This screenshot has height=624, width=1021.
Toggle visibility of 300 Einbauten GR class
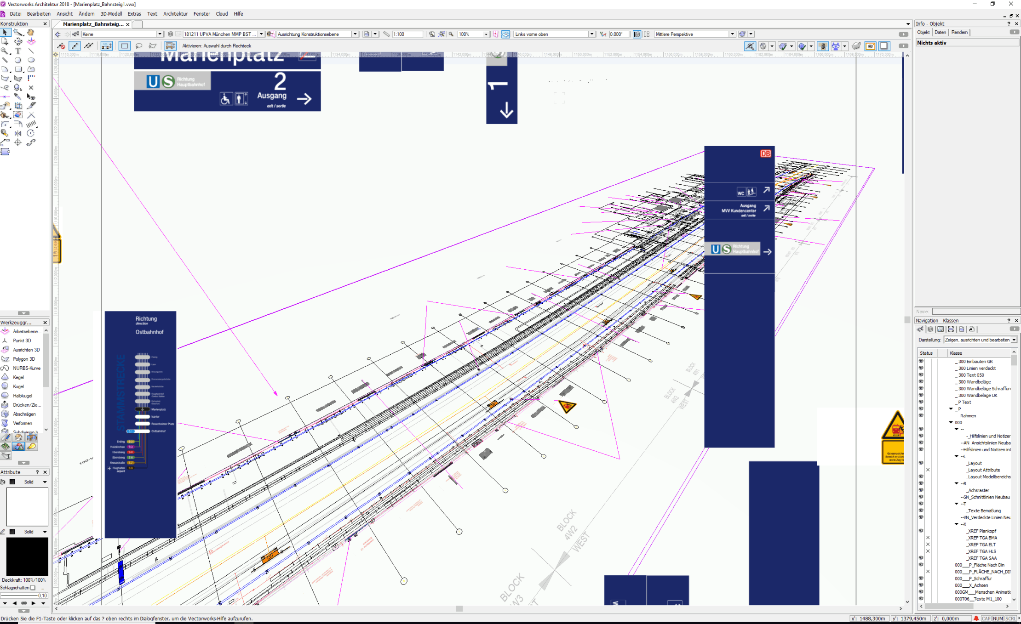click(921, 361)
